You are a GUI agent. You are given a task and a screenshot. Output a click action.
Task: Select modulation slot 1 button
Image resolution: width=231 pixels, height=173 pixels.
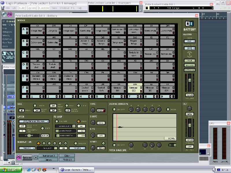[x=39, y=143]
